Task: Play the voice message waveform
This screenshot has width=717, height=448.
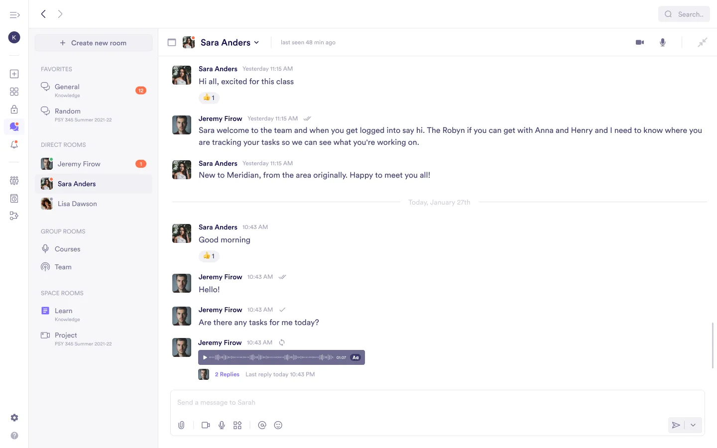Action: coord(205,357)
